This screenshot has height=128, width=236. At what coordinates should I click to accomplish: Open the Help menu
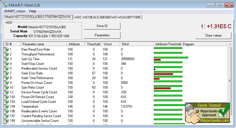(x=33, y=11)
